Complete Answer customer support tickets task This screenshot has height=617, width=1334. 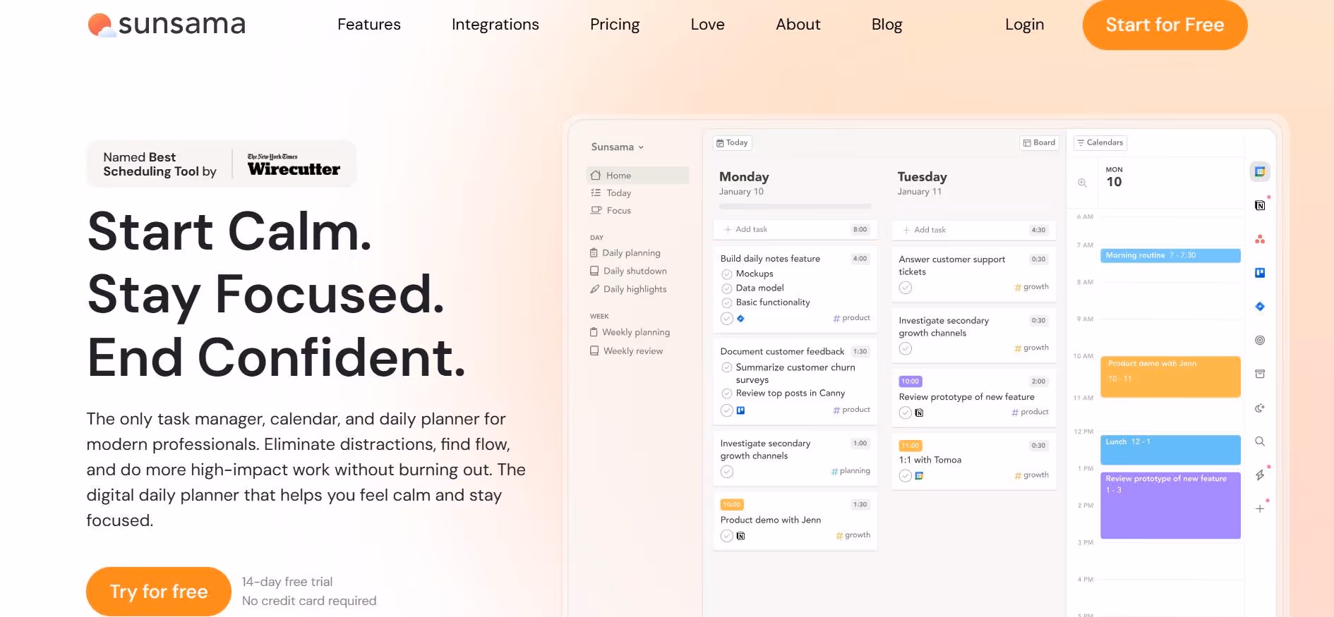906,288
